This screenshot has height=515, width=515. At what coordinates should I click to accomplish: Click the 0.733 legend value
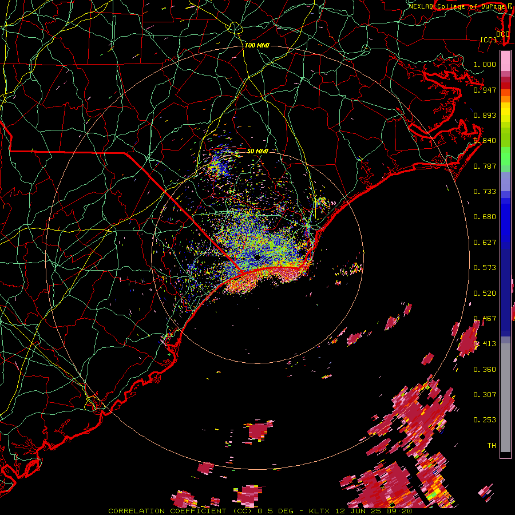click(x=485, y=192)
